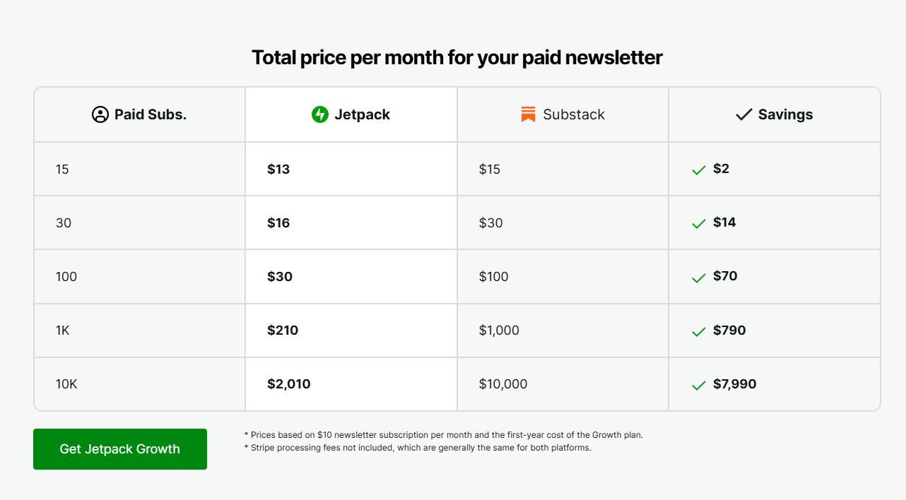
Task: Select the Substack column header text
Action: click(x=574, y=114)
